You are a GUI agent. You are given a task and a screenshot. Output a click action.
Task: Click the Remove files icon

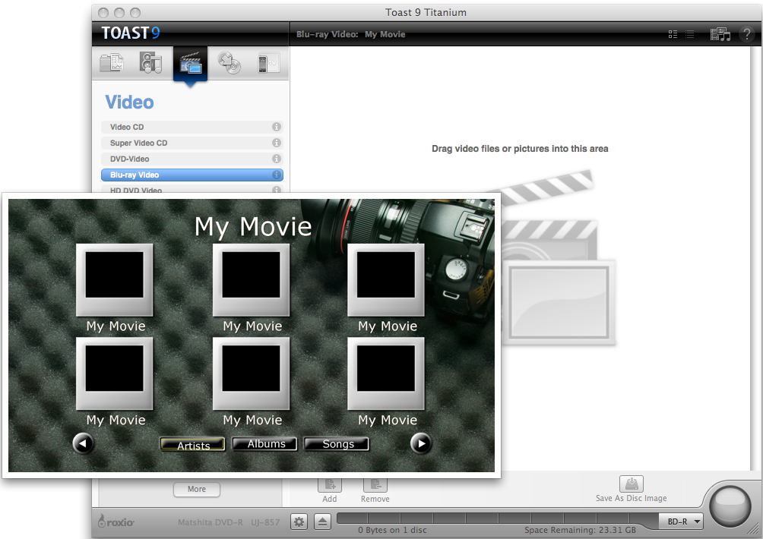375,484
